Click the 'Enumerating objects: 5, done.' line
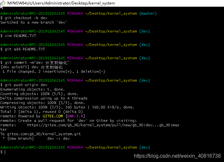Screen dimensions: 224x162 tap(32, 89)
